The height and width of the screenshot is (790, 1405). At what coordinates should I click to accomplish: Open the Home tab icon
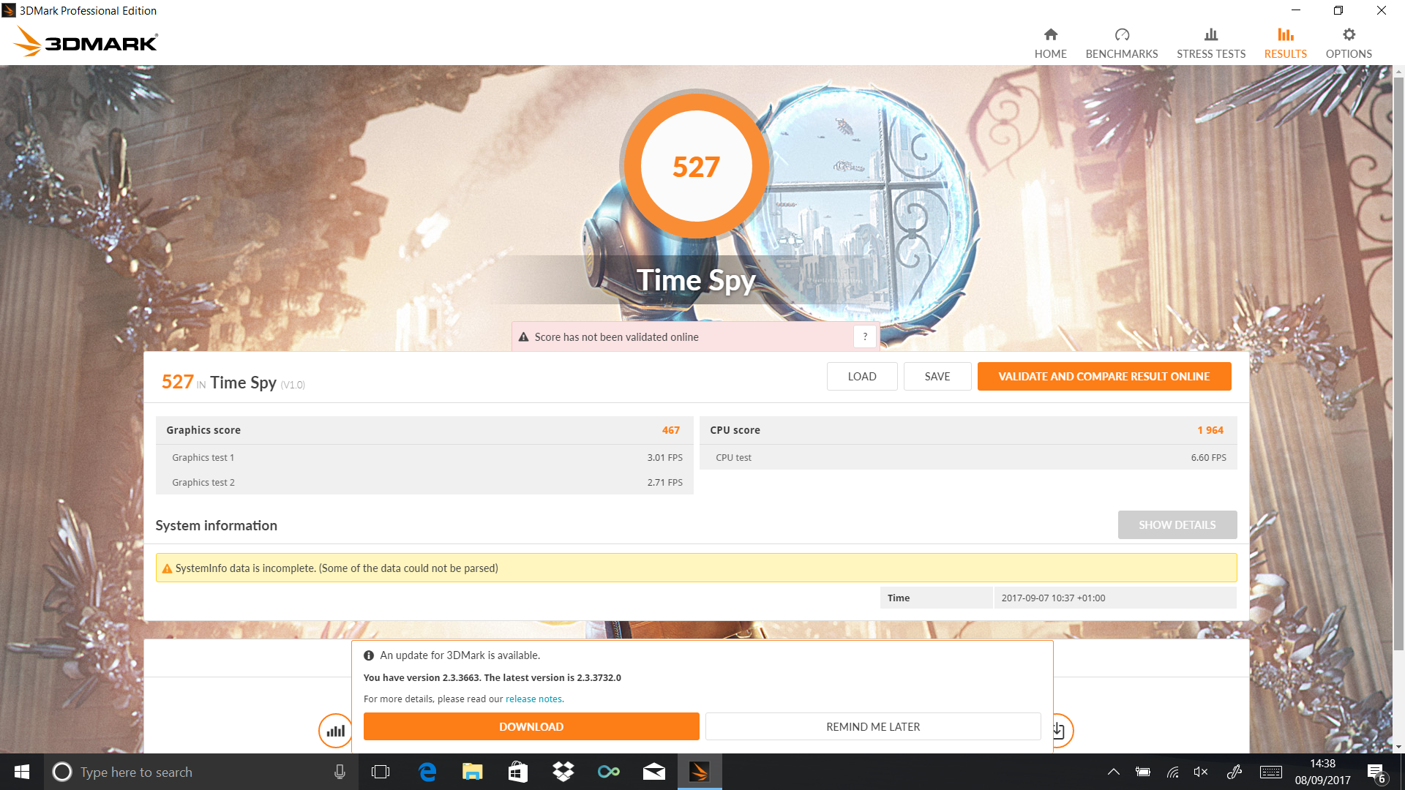point(1050,35)
